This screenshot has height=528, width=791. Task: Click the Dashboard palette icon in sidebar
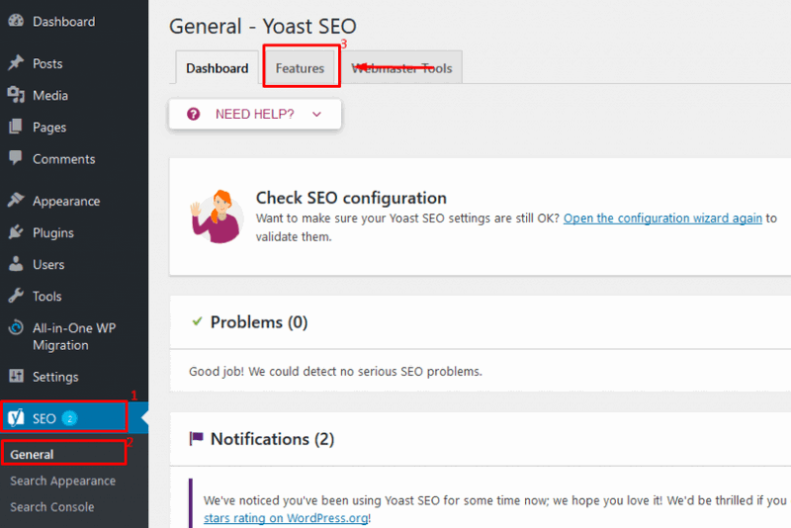point(16,21)
